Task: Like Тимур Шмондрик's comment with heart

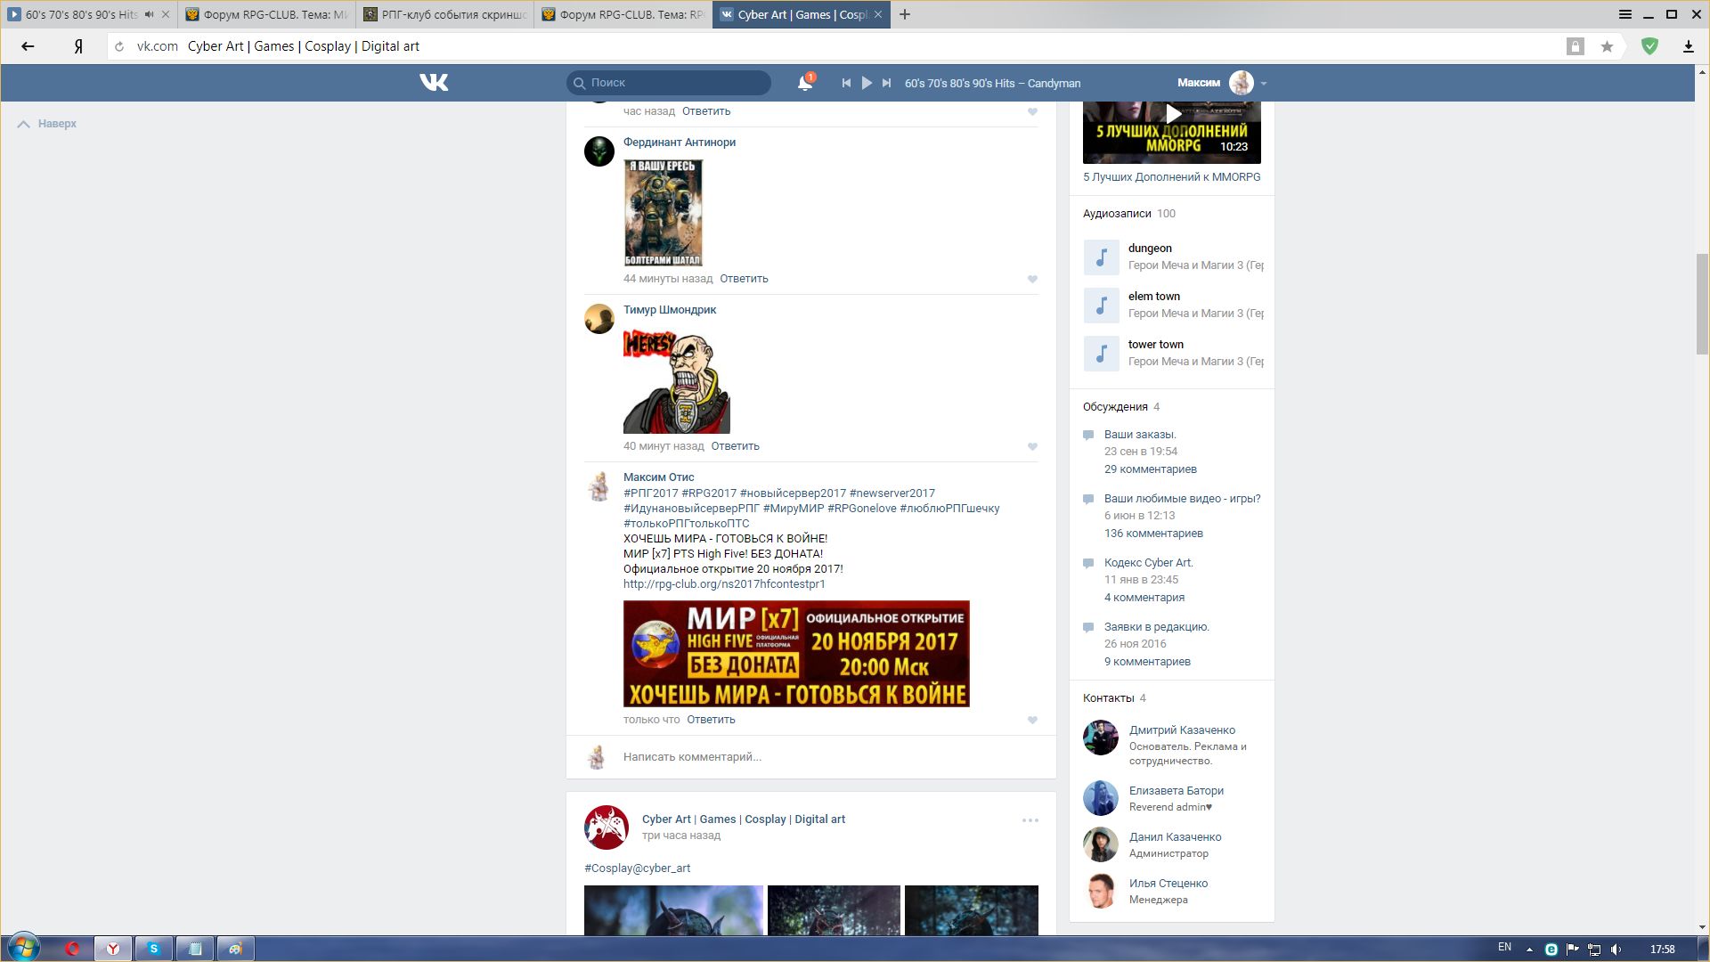Action: 1032,446
